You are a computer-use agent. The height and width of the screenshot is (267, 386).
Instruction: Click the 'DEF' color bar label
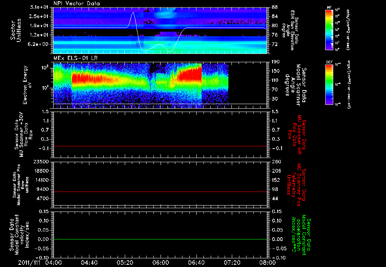pos(329,62)
